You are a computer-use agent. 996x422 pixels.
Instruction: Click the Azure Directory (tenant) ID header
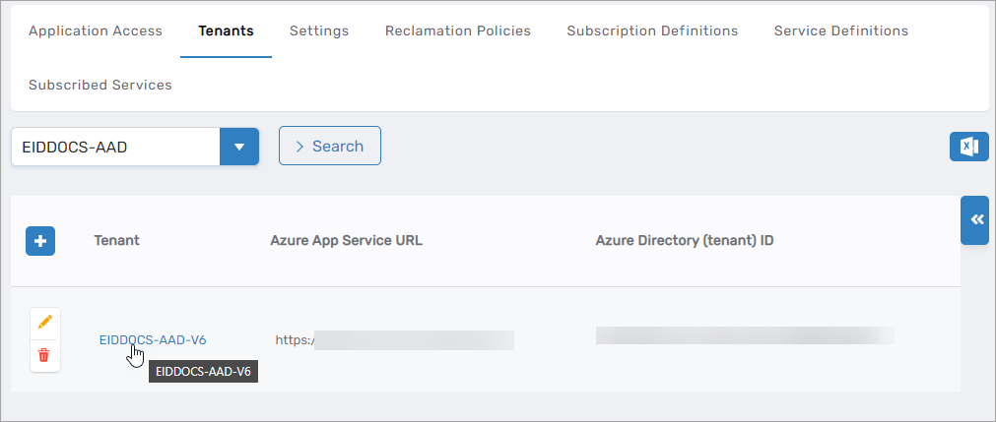click(685, 241)
